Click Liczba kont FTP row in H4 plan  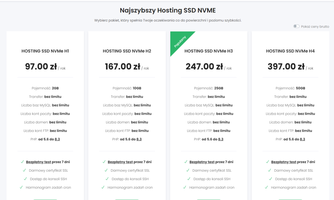tap(290, 131)
